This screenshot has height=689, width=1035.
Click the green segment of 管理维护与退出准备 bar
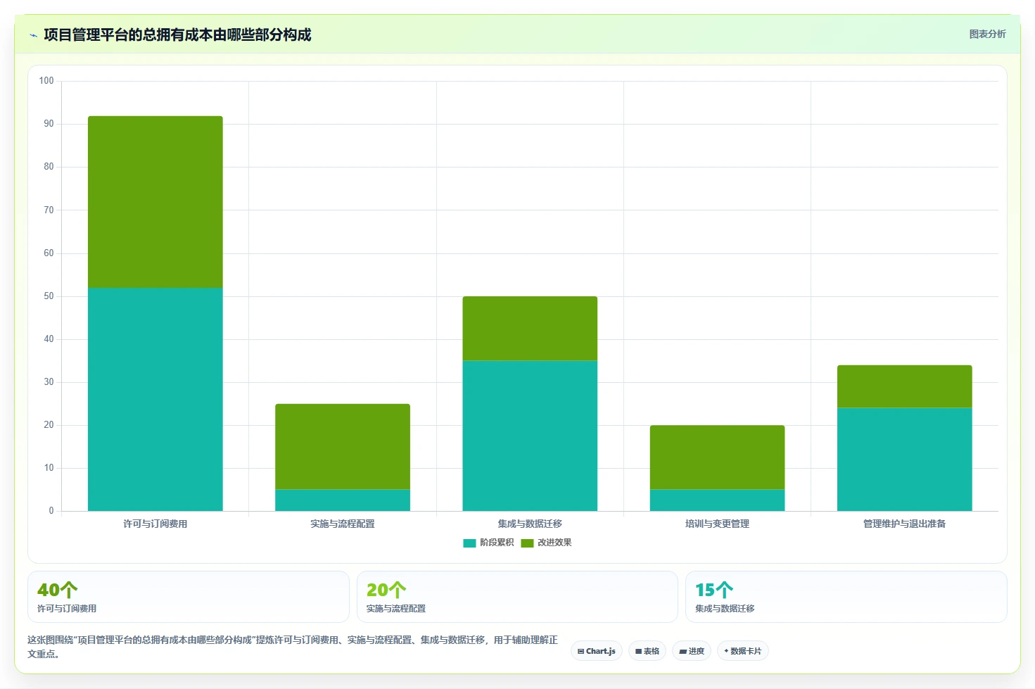(x=904, y=386)
